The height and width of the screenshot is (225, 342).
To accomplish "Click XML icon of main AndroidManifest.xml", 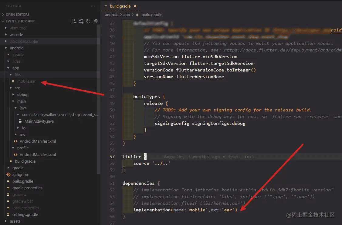I will point(15,141).
